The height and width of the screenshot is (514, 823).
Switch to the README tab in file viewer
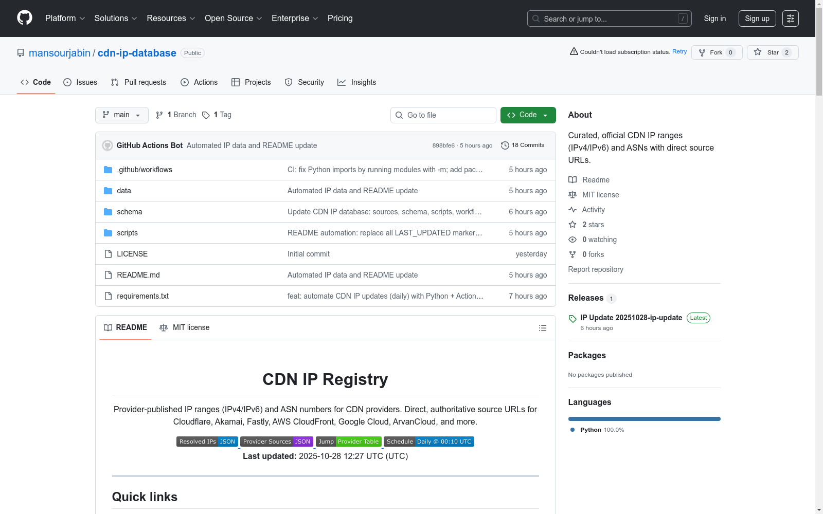point(126,328)
